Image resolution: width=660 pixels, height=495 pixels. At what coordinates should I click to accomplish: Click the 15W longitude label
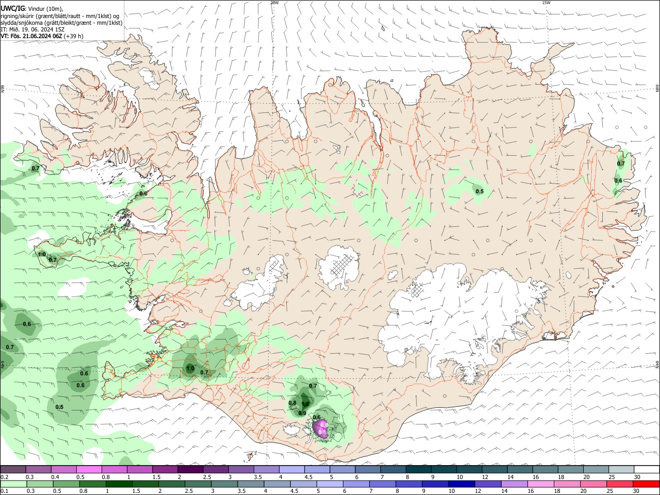coord(546,3)
